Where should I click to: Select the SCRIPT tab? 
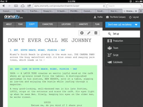pos(32,24)
